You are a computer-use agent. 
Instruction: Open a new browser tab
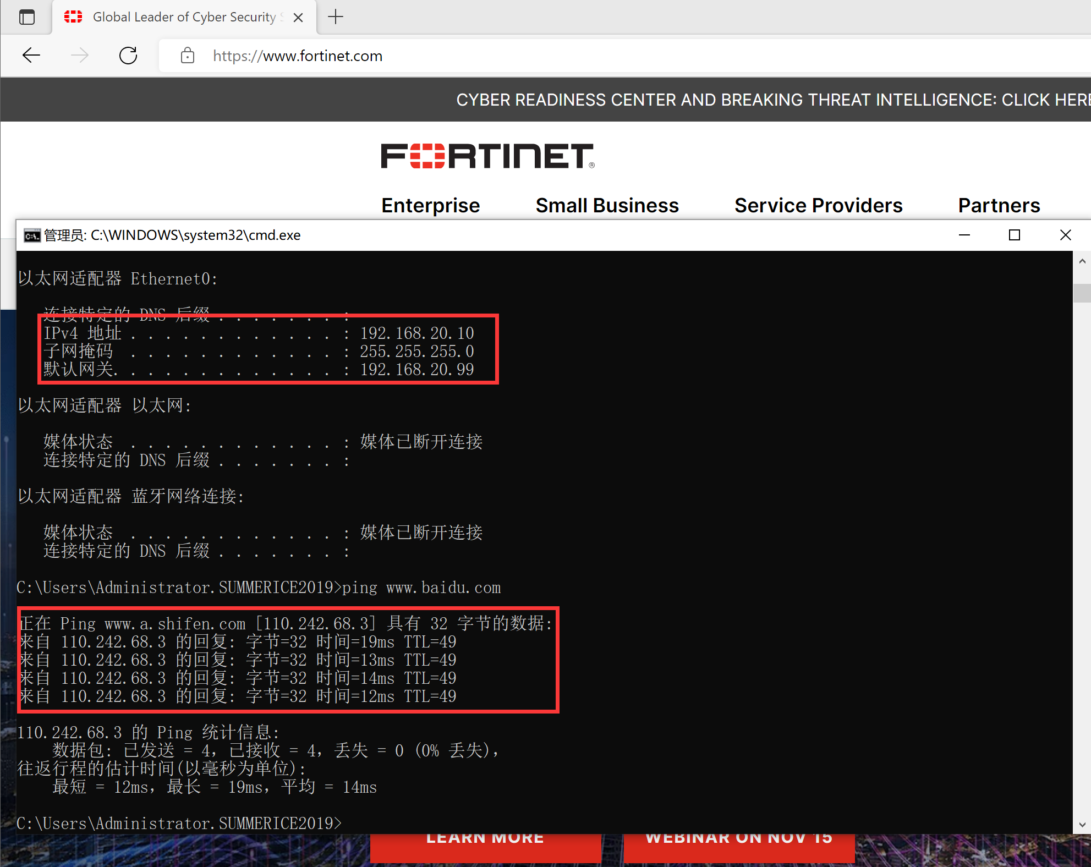[x=336, y=17]
